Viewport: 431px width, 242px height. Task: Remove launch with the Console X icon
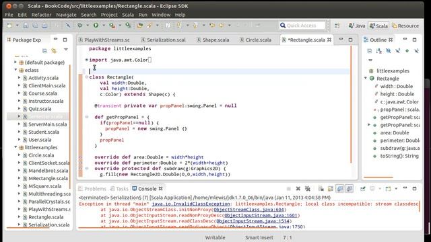298,188
